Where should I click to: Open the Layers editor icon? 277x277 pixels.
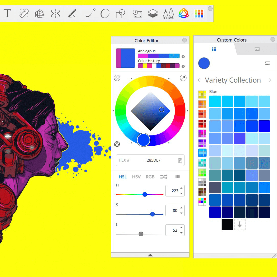point(153,13)
